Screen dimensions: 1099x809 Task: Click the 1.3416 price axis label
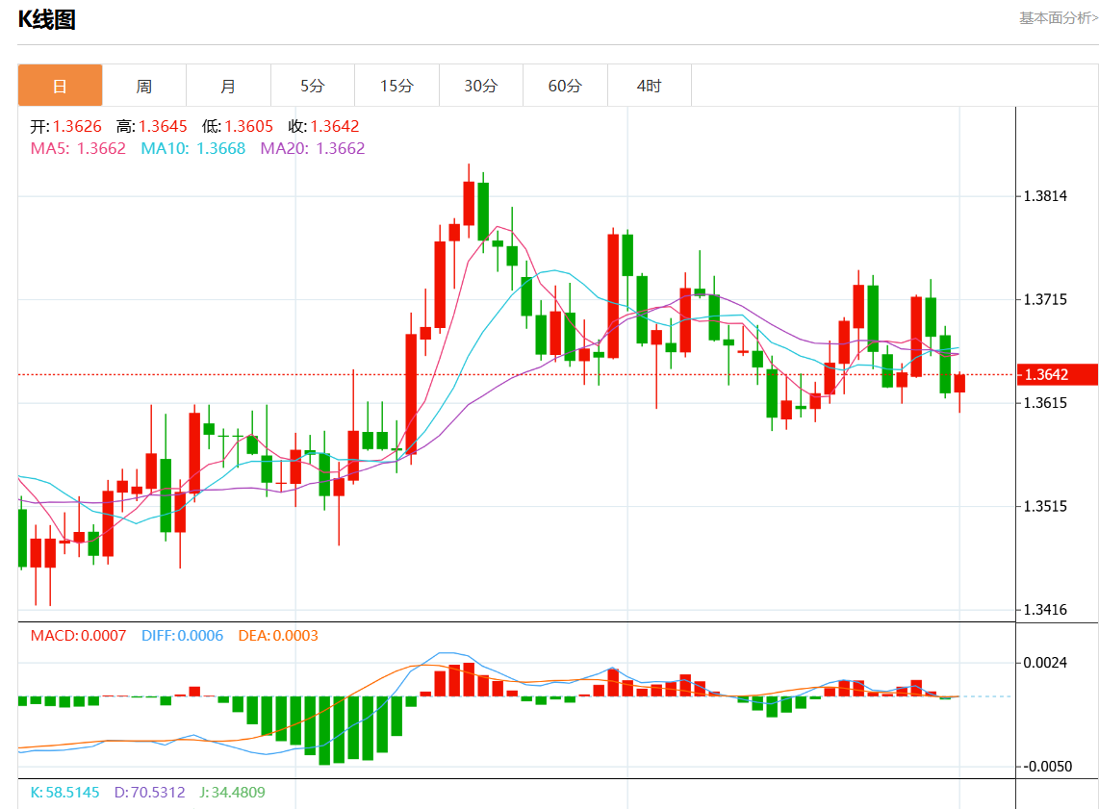tap(1045, 609)
